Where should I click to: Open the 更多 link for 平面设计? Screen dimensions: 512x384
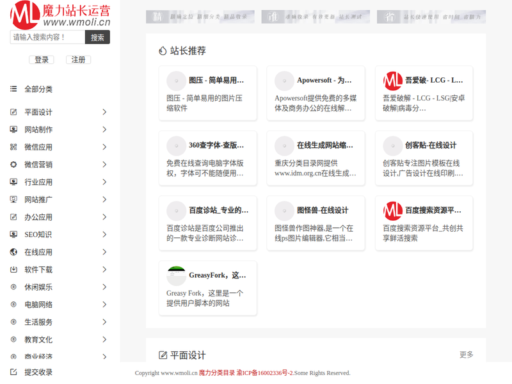click(466, 355)
